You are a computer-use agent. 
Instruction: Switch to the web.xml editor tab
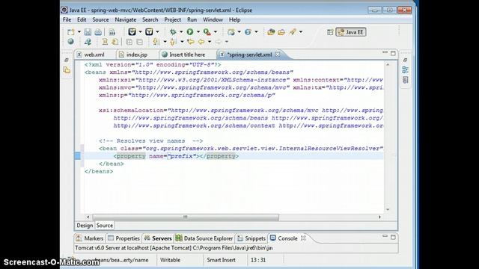tap(94, 55)
